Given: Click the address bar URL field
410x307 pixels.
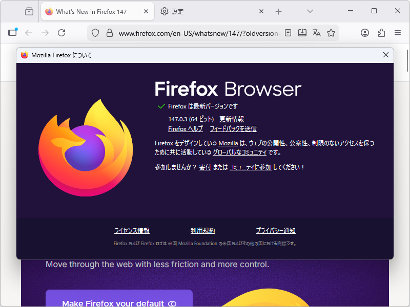Looking at the screenshot, I should point(195,32).
